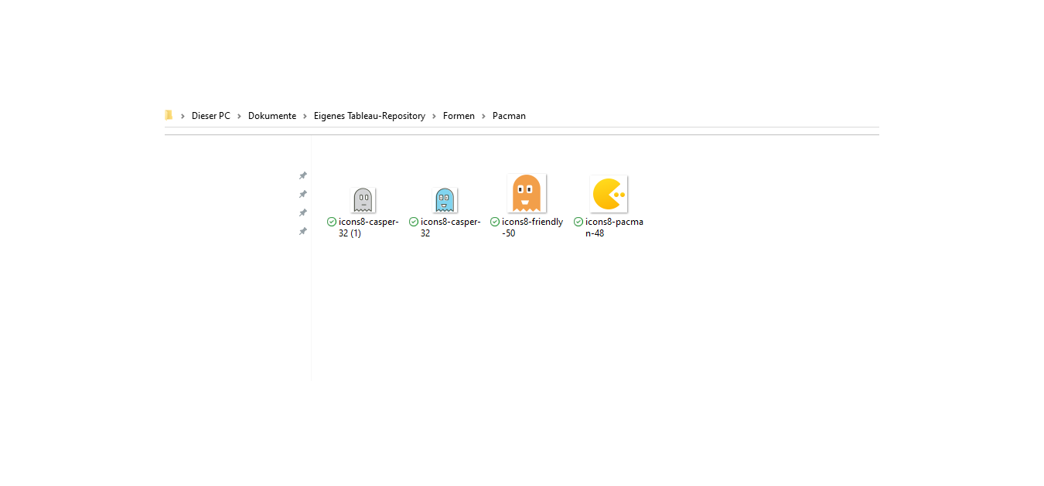Expand chevron between Formen and Pacman
This screenshot has width=1044, height=486.
pyautogui.click(x=484, y=116)
